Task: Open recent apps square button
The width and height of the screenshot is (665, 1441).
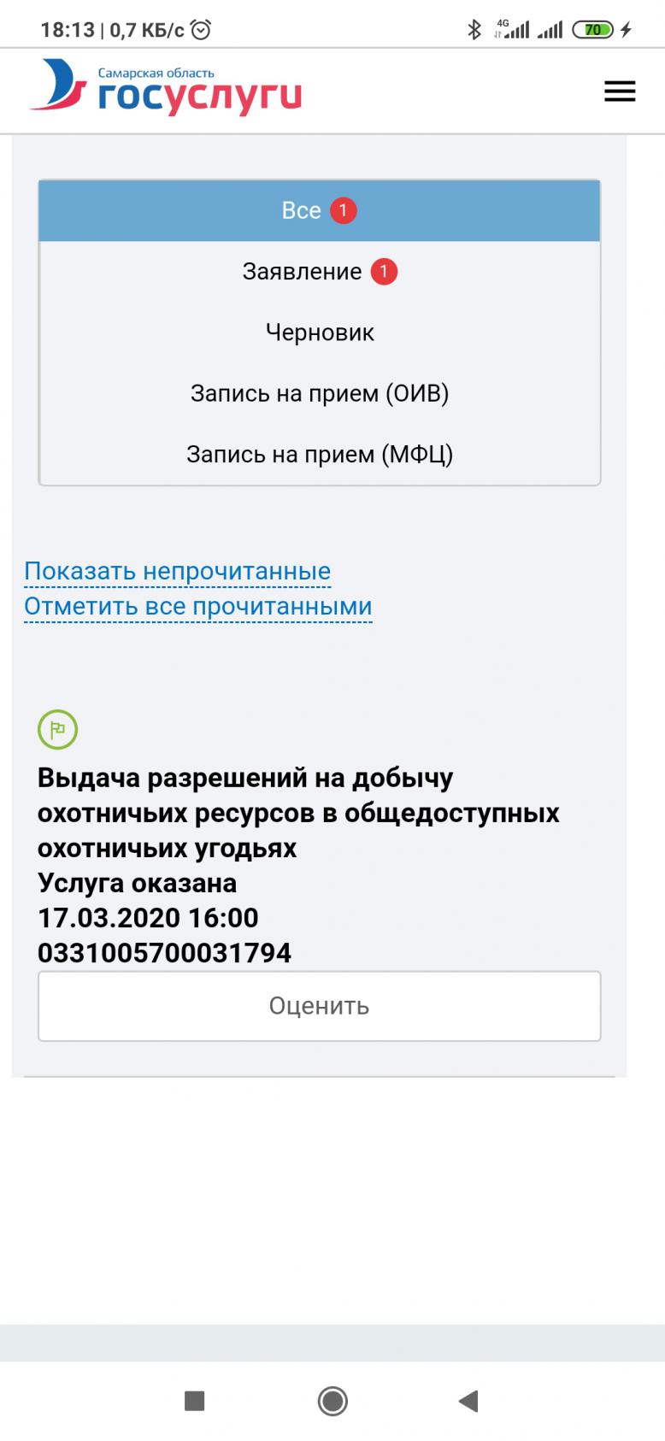Action: (x=195, y=1400)
